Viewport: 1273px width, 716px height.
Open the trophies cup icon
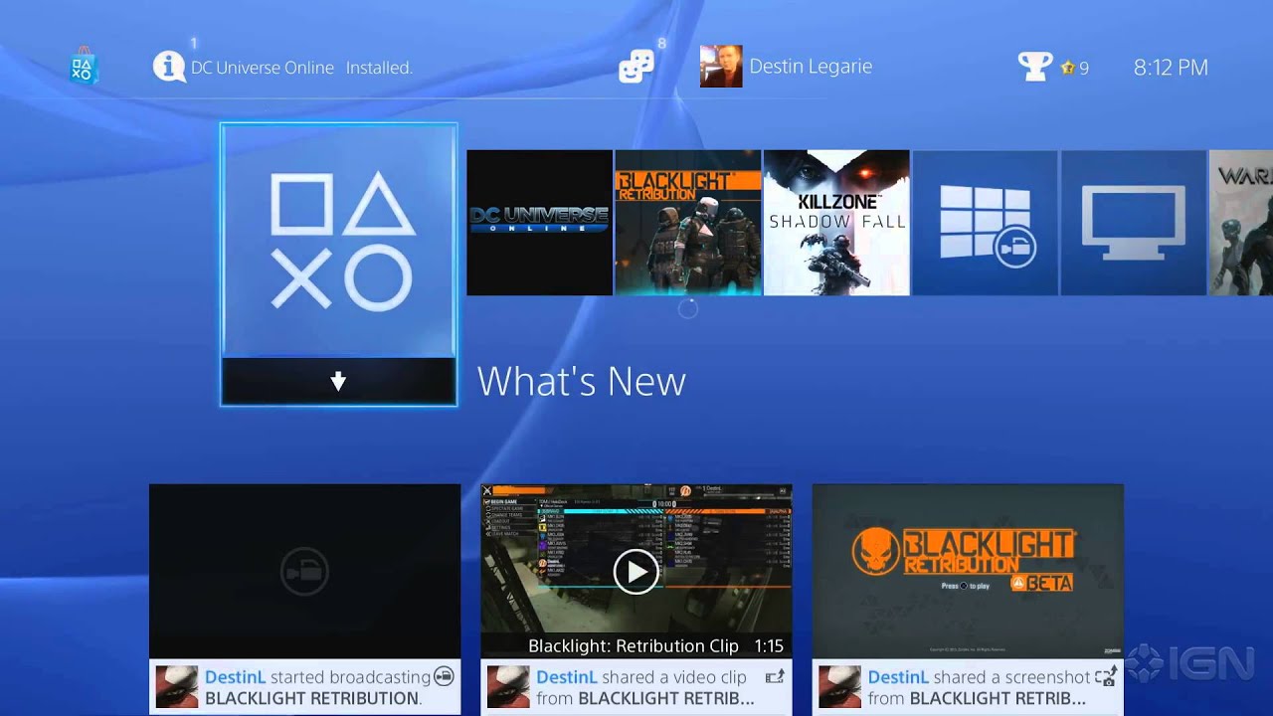point(1035,67)
